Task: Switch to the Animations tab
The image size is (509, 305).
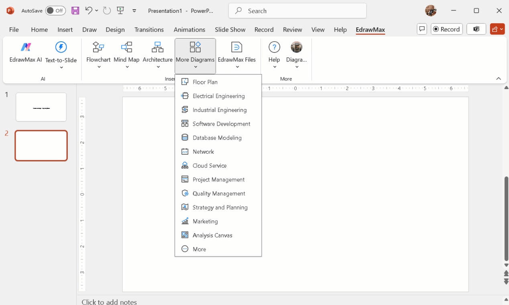Action: [x=189, y=30]
